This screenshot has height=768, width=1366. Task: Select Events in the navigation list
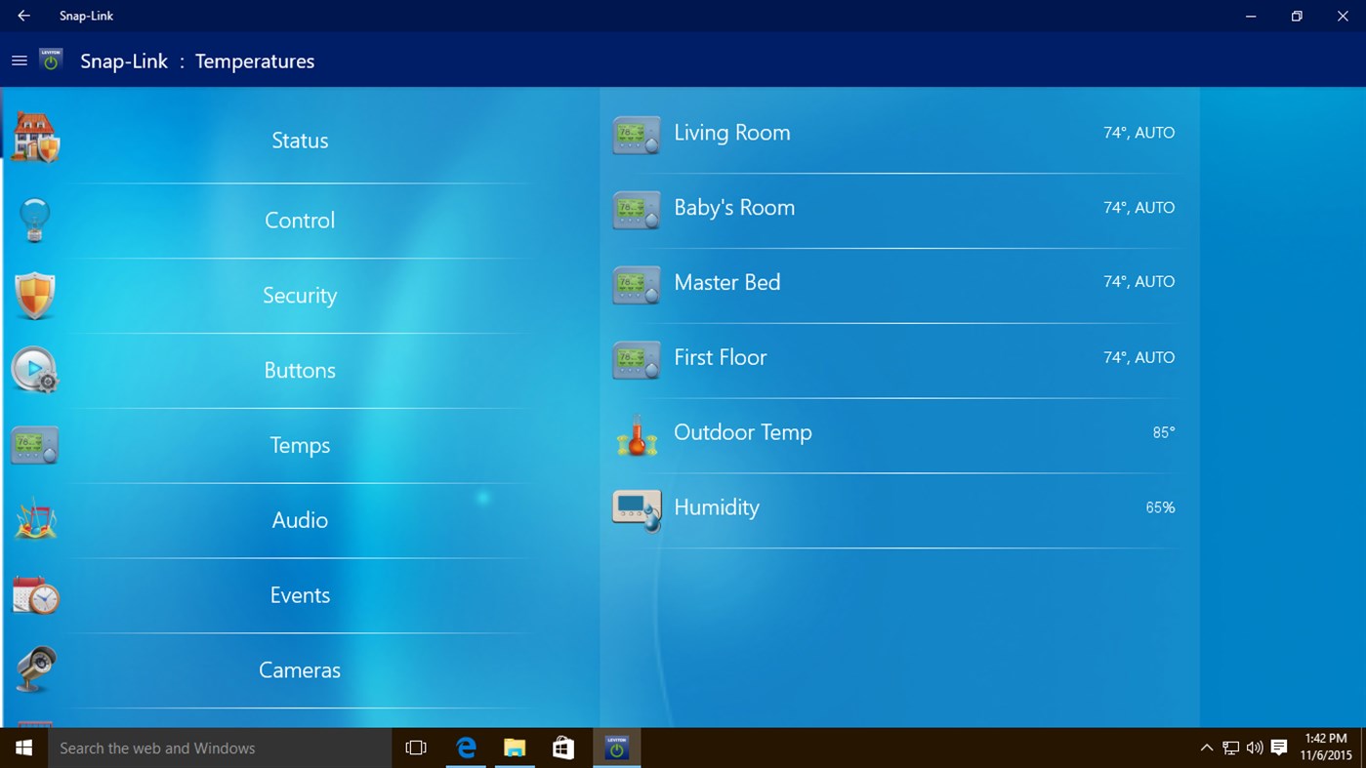tap(299, 594)
